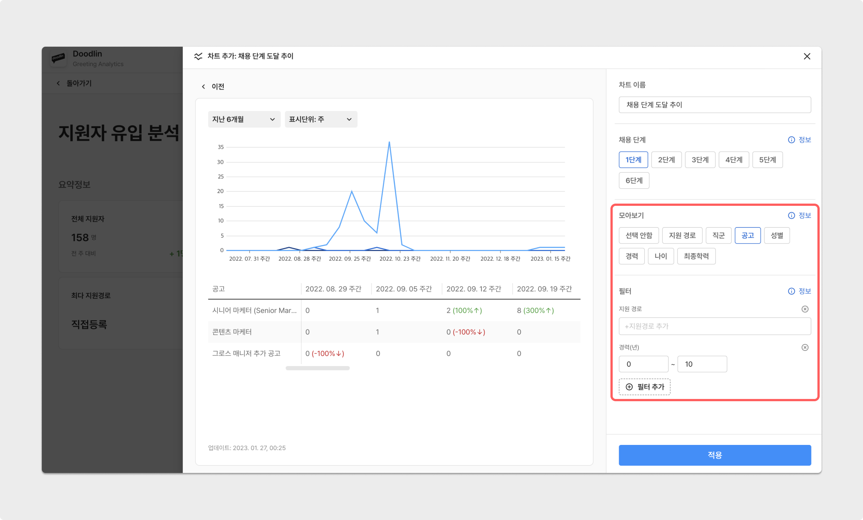Open the 표시단위: 주 dropdown
Viewport: 863px width, 520px height.
coord(321,120)
